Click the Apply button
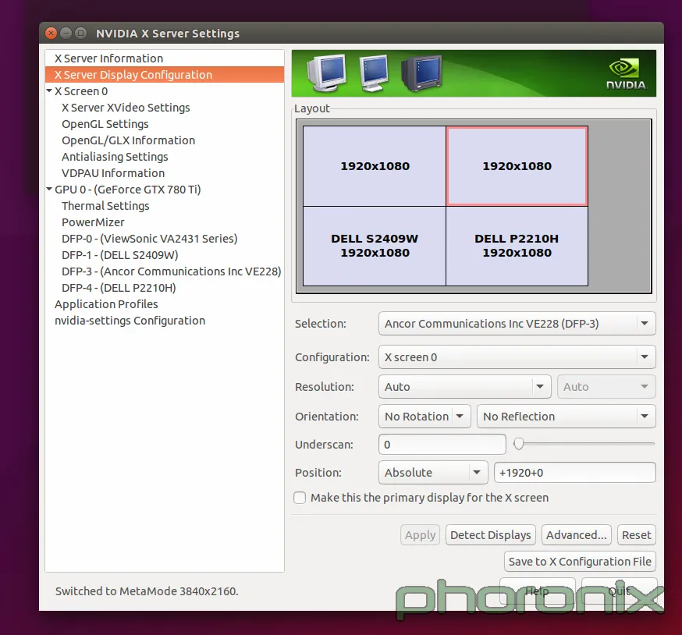The image size is (682, 635). pyautogui.click(x=420, y=535)
